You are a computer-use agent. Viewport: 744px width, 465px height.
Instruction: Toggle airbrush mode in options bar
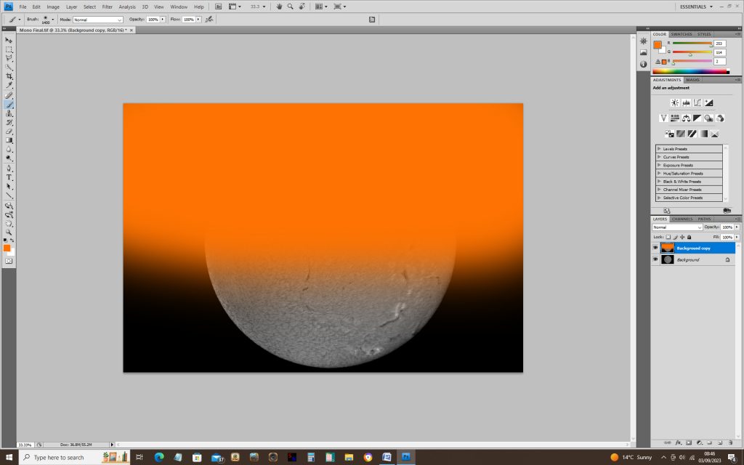[209, 20]
